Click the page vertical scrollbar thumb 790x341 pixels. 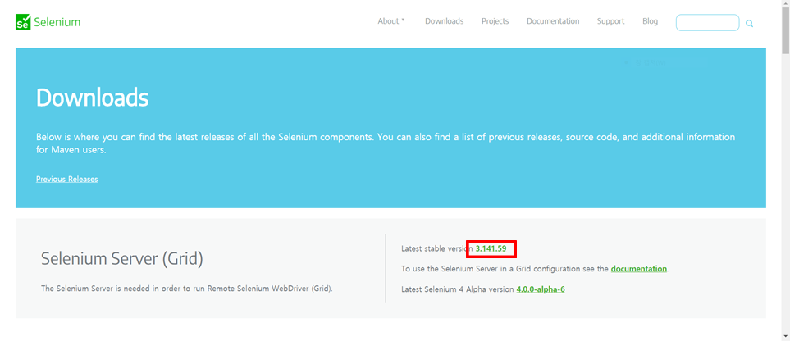pyautogui.click(x=785, y=30)
